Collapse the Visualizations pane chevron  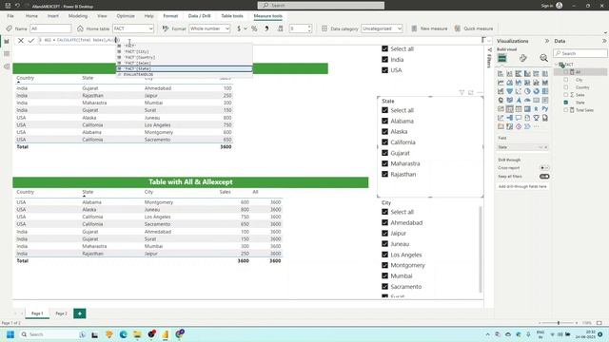point(547,41)
